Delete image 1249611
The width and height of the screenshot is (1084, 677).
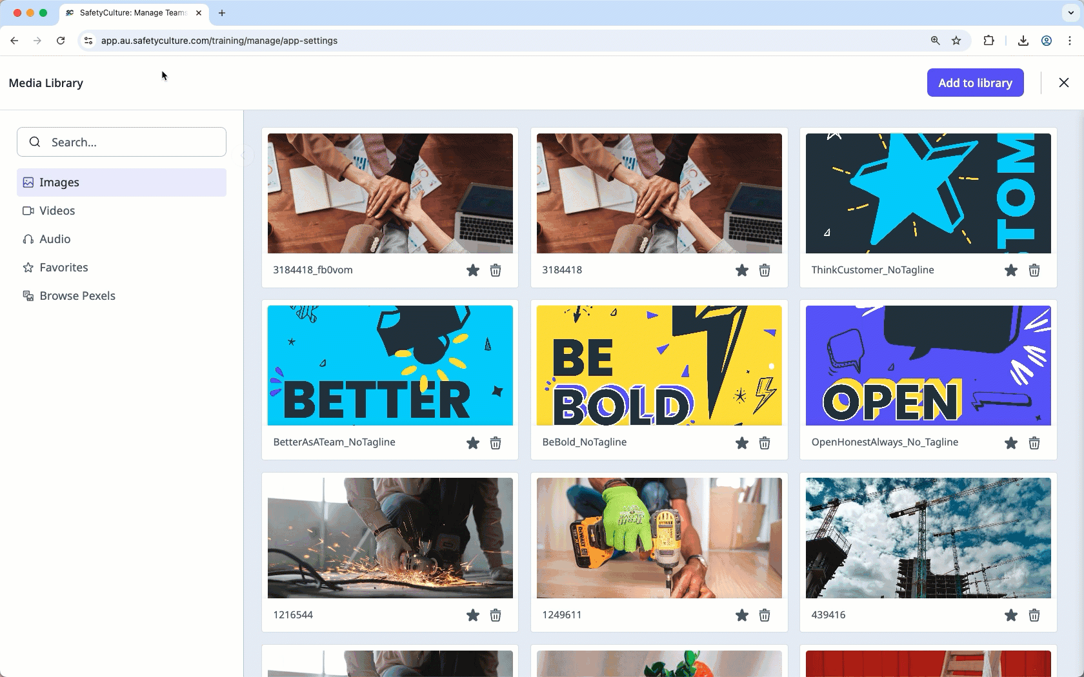click(x=765, y=615)
